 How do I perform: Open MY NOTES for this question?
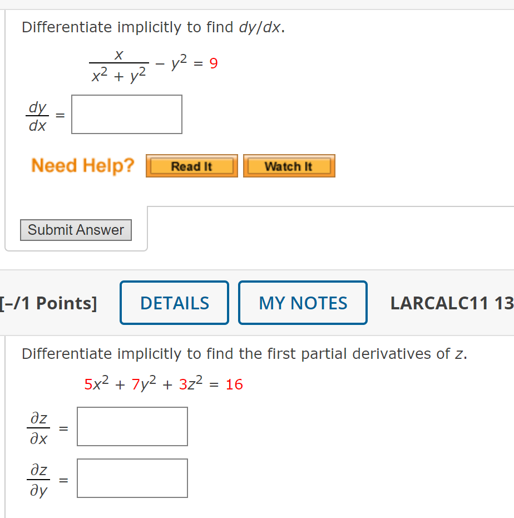click(x=303, y=303)
